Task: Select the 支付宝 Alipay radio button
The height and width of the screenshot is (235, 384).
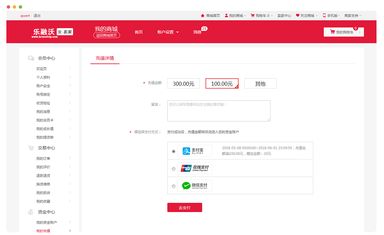Action: tap(173, 151)
